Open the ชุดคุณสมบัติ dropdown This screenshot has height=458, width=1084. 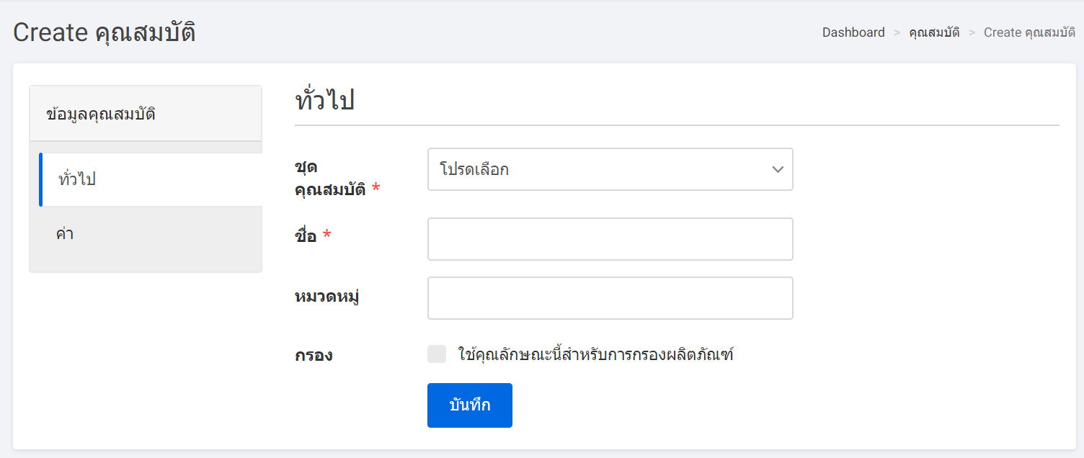point(610,169)
